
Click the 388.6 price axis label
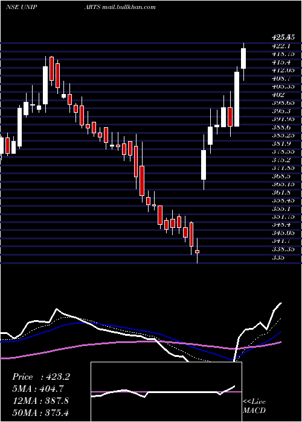(x=281, y=127)
